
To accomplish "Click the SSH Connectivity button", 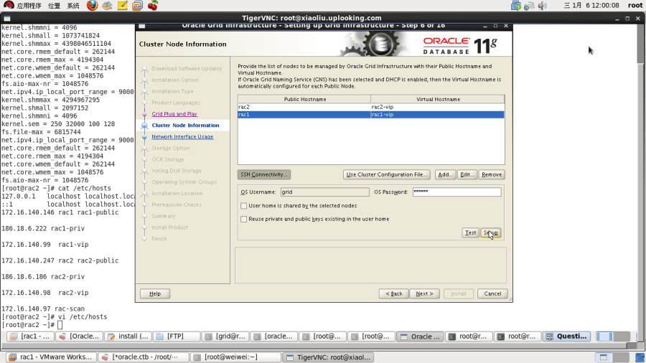I will click(x=263, y=174).
